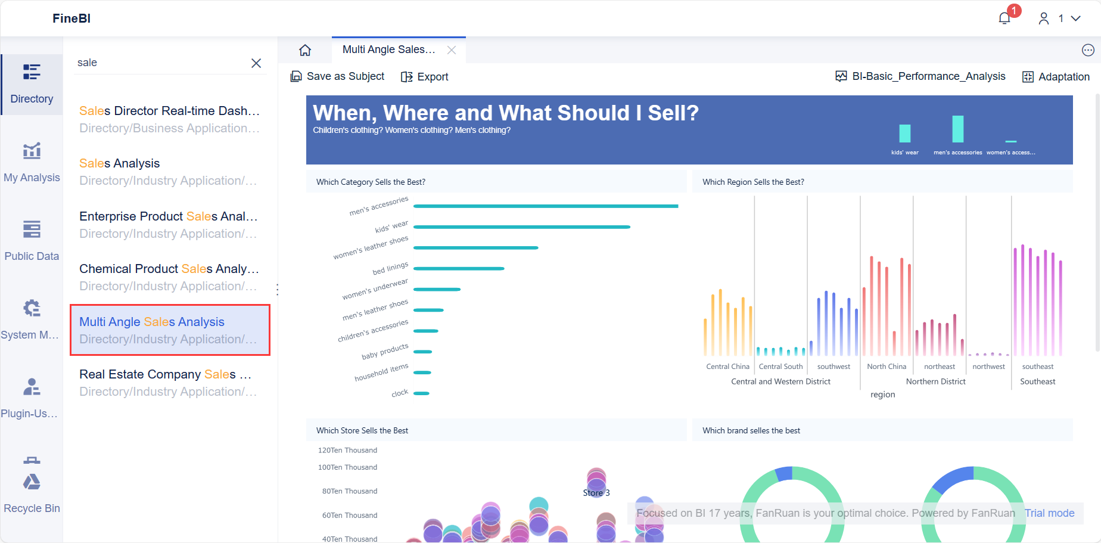Open the Directory panel in the sidebar
Image resolution: width=1101 pixels, height=543 pixels.
click(x=31, y=85)
